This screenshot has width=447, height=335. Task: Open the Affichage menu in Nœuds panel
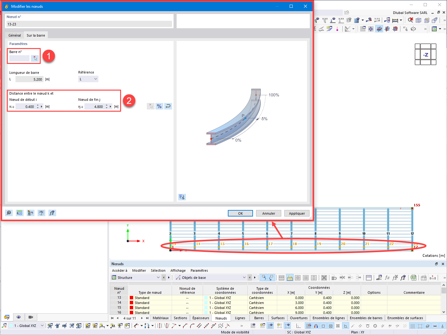tap(178, 270)
